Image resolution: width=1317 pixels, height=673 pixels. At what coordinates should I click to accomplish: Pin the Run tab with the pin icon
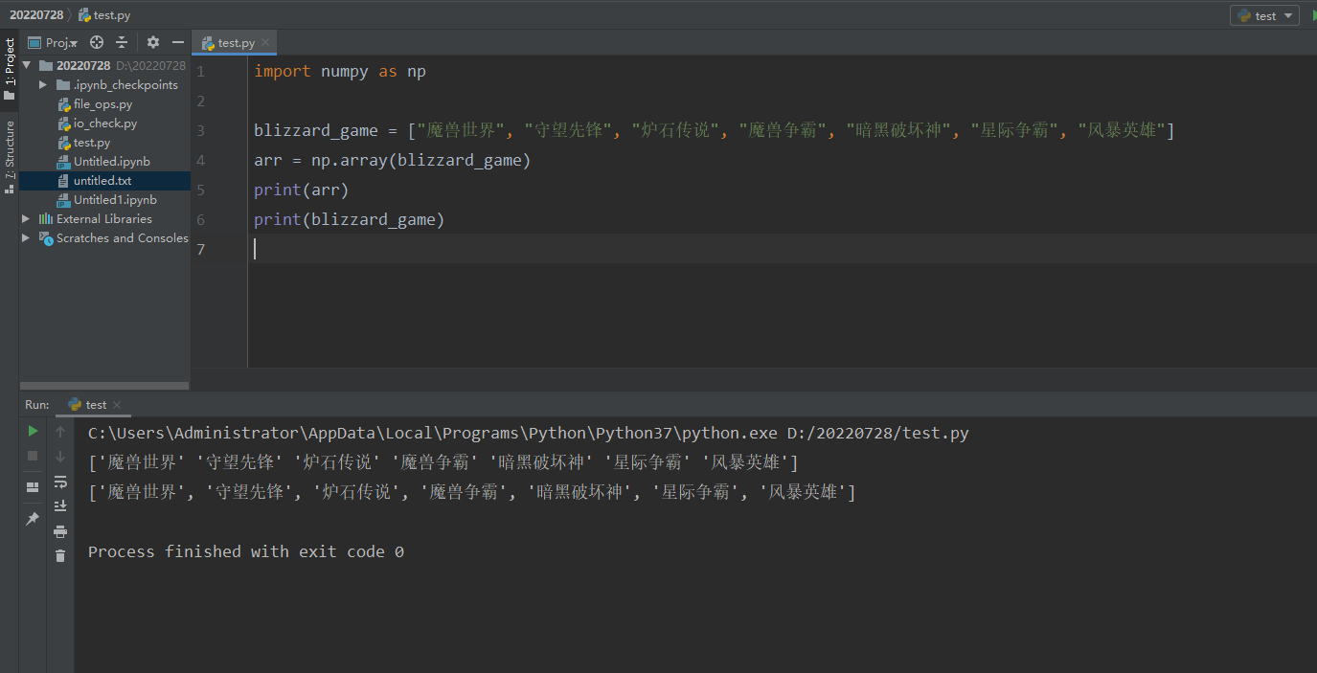click(33, 518)
